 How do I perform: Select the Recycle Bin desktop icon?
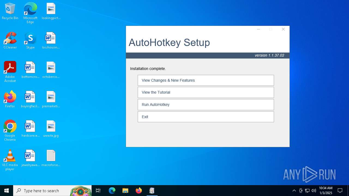[x=10, y=11]
